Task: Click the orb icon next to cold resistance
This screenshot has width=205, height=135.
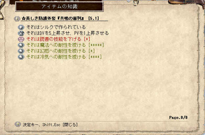Action: tap(21, 57)
